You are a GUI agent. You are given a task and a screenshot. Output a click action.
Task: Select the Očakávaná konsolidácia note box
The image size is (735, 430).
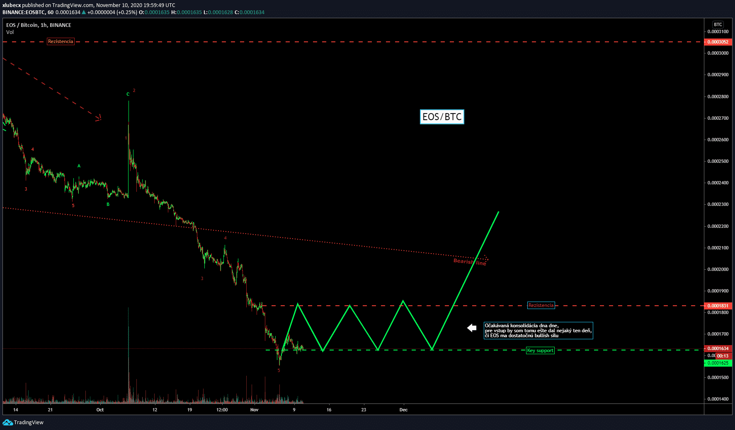[x=538, y=331]
